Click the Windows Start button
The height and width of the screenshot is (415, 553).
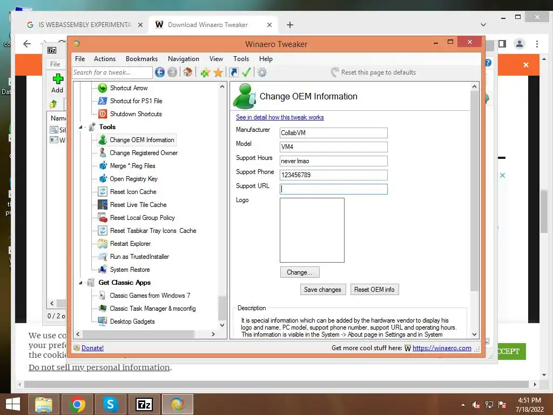point(13,404)
